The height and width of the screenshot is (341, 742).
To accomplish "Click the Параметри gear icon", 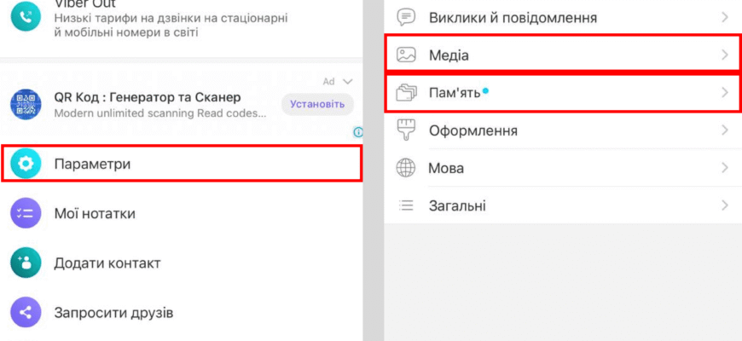I will pyautogui.click(x=26, y=164).
